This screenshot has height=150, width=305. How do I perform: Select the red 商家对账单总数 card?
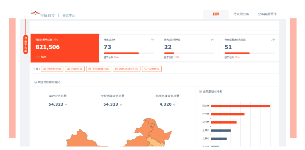65,48
